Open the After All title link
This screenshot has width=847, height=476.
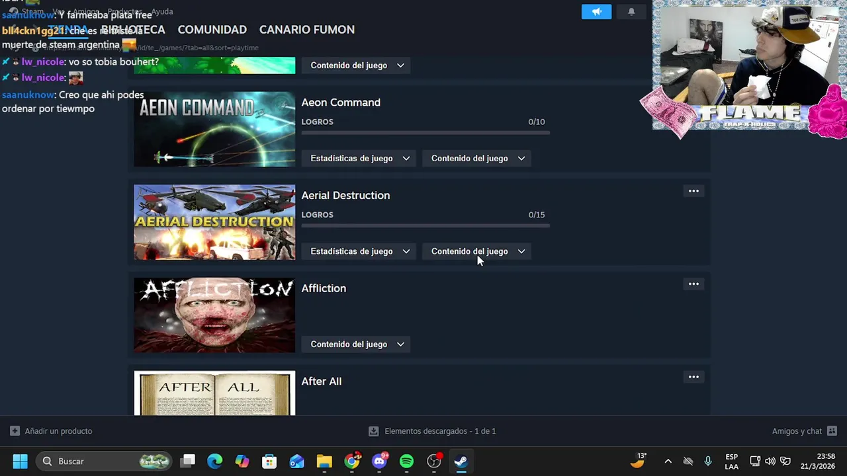322,381
